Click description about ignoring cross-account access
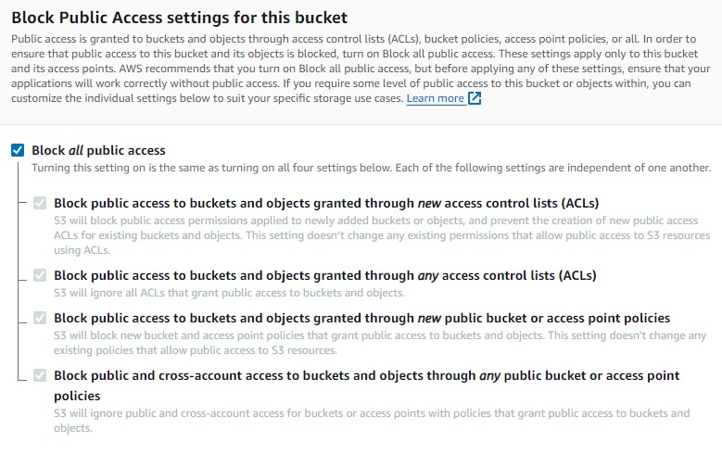 372,421
